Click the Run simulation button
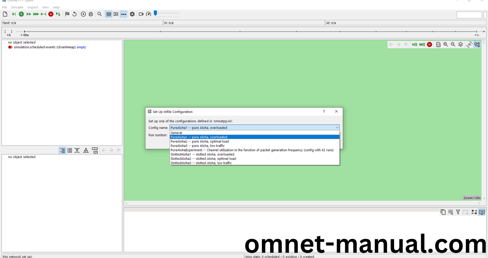The image size is (488, 258). 21,14
